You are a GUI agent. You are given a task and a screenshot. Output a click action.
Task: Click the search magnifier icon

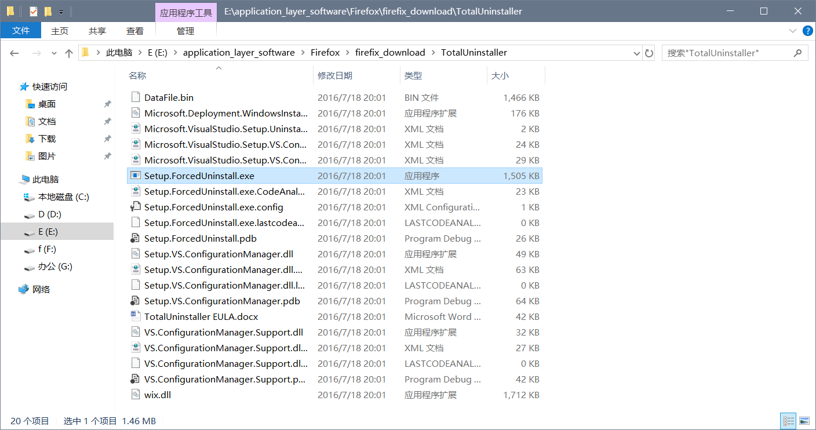pos(798,53)
